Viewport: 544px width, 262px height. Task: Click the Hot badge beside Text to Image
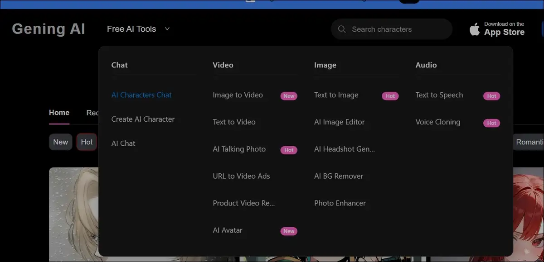coord(390,96)
